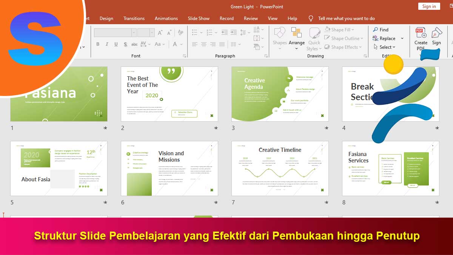Select slide 2 The Best Event thumbnail

[169, 94]
